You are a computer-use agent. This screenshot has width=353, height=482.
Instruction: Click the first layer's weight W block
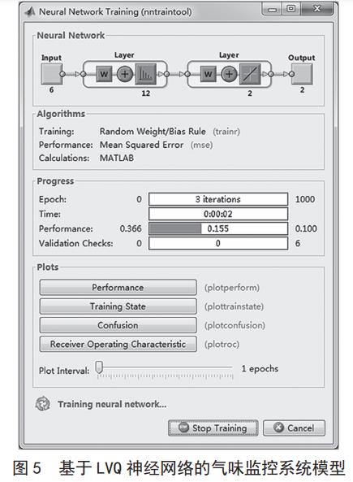coord(104,74)
